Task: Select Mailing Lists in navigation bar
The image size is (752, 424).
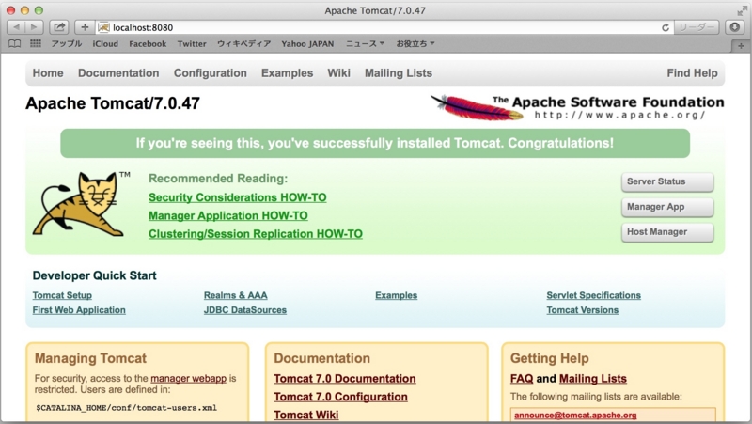Action: (x=399, y=73)
